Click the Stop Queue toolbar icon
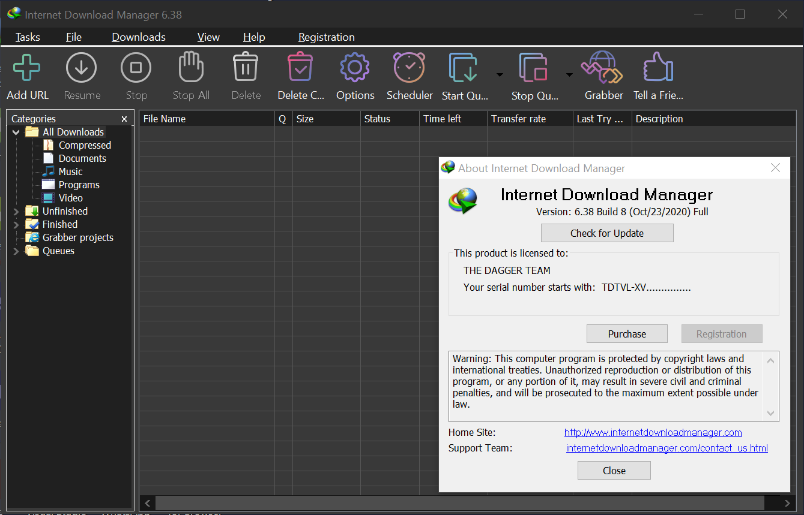This screenshot has height=515, width=804. tap(534, 68)
